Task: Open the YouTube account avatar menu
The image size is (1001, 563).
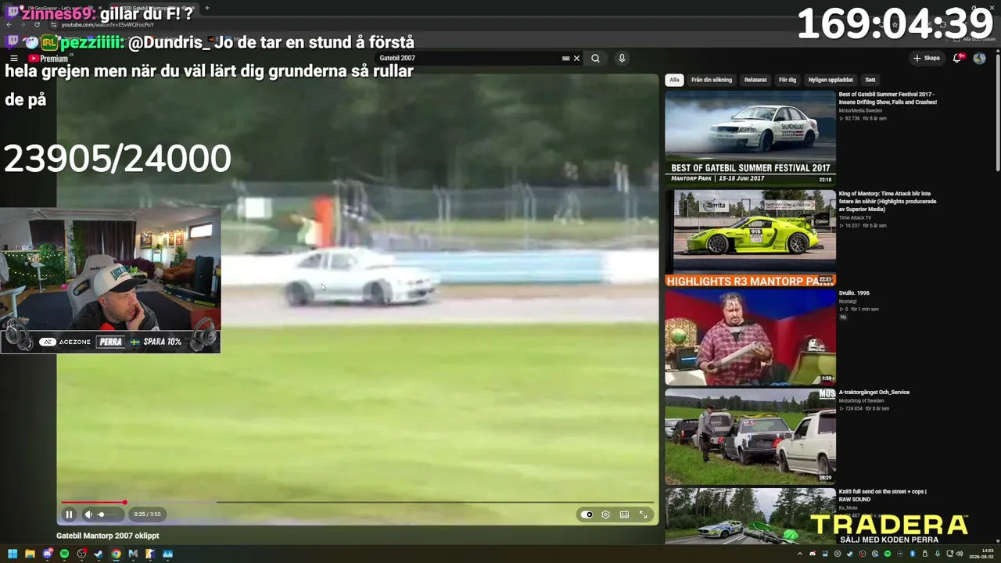Action: click(x=979, y=59)
